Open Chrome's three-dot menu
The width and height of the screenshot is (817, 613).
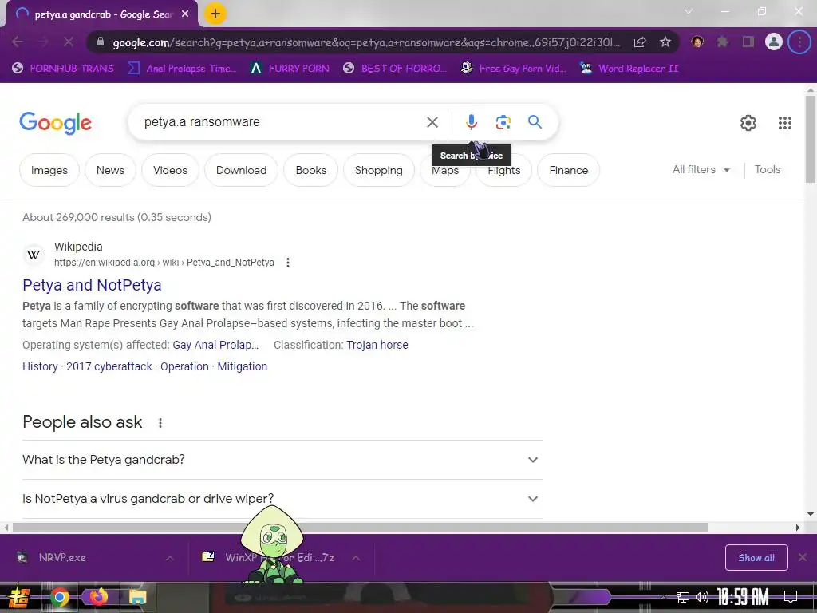[799, 42]
